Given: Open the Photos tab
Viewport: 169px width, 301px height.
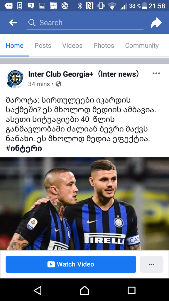Looking at the screenshot, I should [x=104, y=46].
